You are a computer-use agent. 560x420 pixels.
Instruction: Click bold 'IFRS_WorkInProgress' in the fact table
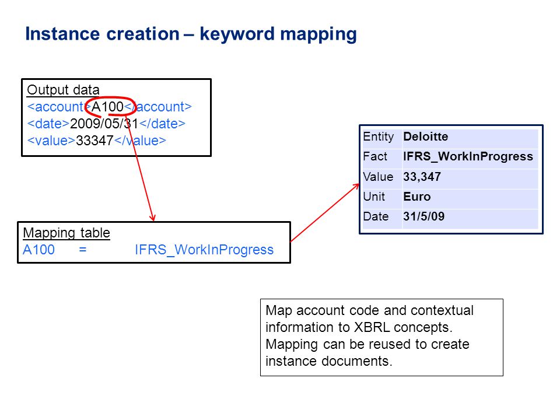coord(468,156)
